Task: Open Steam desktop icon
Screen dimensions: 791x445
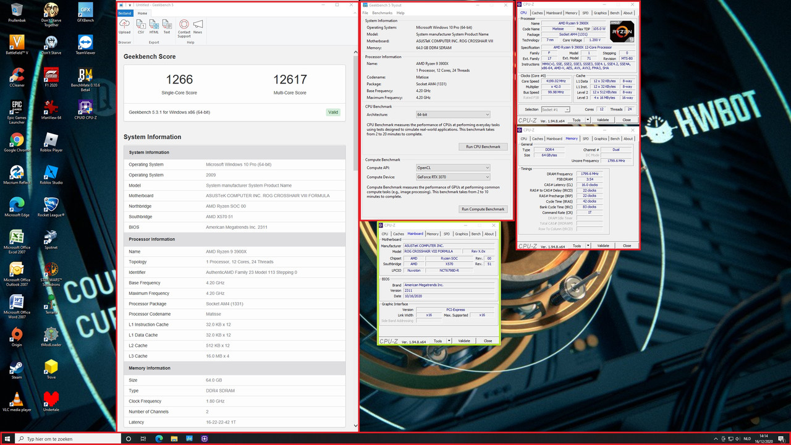Action: coord(17,370)
